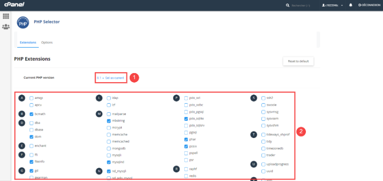Image resolution: width=383 pixels, height=181 pixels.
Task: Enable the ffi extension checkbox
Action: tap(32, 155)
